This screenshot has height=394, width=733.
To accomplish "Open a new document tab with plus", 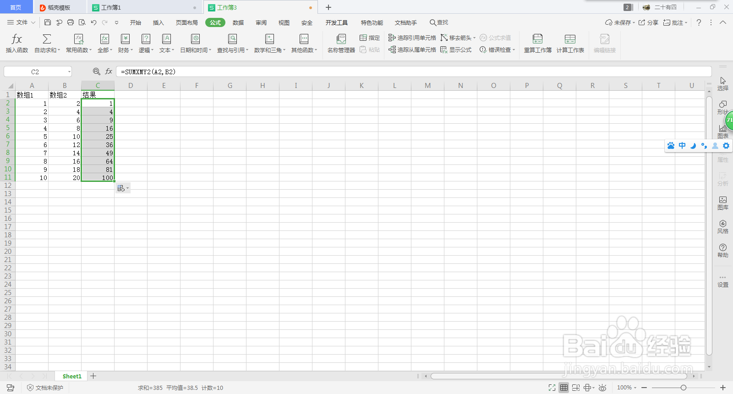I will point(328,7).
